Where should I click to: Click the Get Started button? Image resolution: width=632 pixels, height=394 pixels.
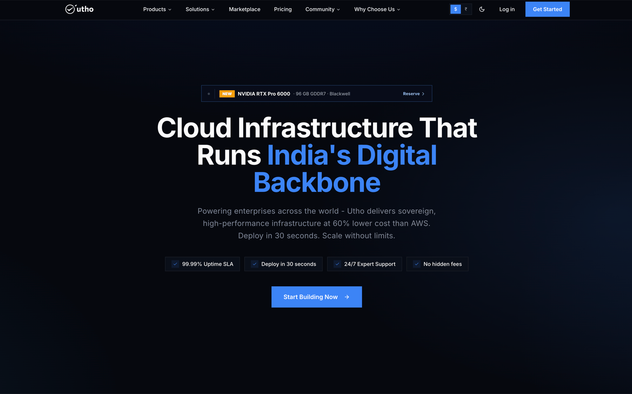(x=548, y=9)
